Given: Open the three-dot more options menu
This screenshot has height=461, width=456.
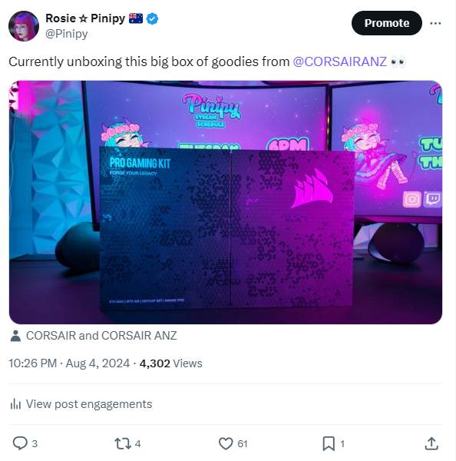Looking at the screenshot, I should click(435, 23).
